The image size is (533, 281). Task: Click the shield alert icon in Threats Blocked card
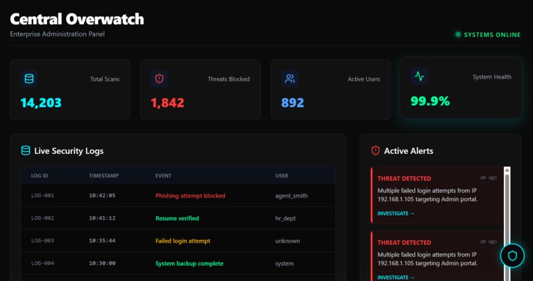pos(159,79)
